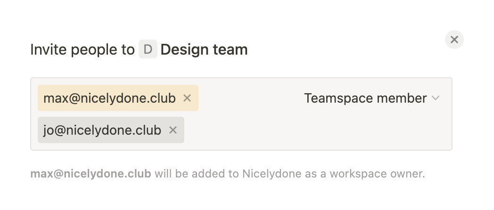Close the invite people dialog
This screenshot has height=210, width=494.
point(454,40)
